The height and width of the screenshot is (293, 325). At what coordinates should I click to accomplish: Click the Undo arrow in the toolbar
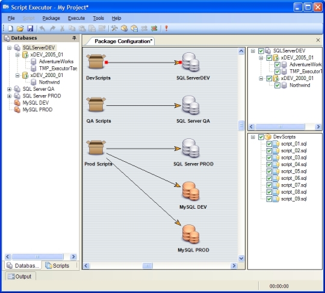43,28
